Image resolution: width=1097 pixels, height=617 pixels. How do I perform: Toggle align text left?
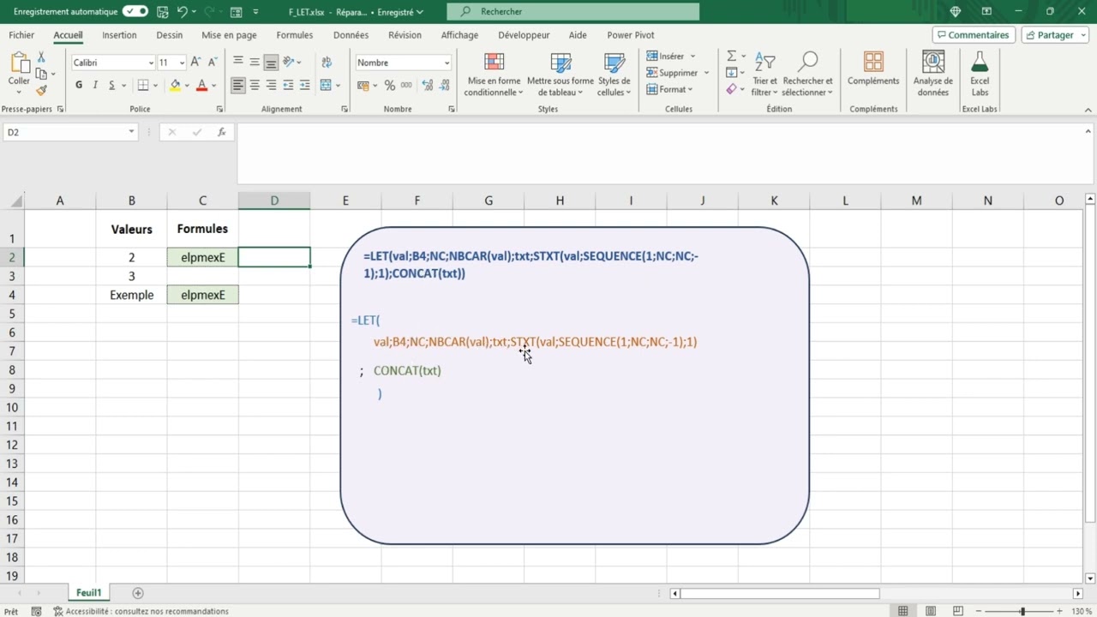click(238, 85)
